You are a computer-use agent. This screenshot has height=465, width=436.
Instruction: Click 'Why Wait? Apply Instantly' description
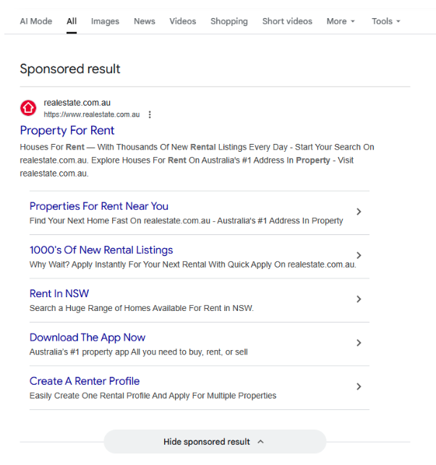coord(193,265)
